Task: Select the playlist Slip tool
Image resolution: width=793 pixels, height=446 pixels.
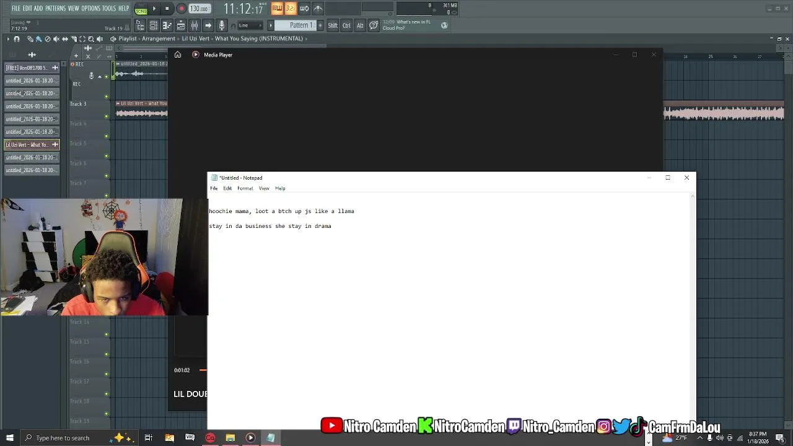Action: 65,39
